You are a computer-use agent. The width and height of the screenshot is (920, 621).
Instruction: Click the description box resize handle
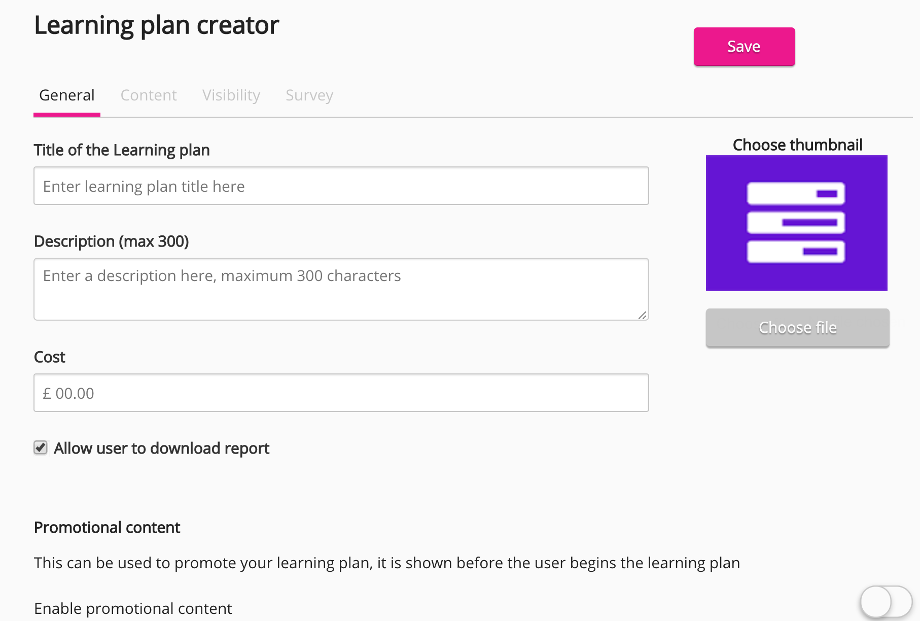643,315
